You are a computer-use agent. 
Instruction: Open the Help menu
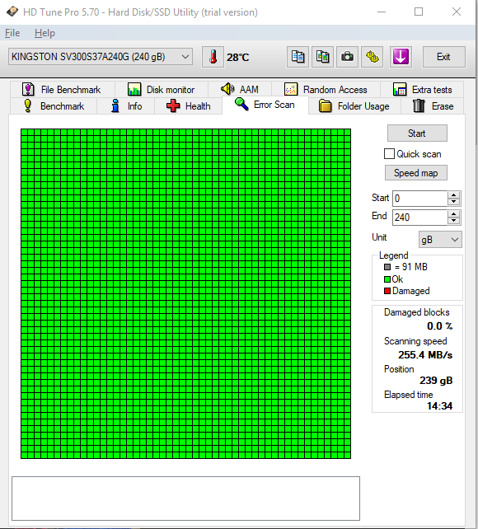[x=45, y=33]
